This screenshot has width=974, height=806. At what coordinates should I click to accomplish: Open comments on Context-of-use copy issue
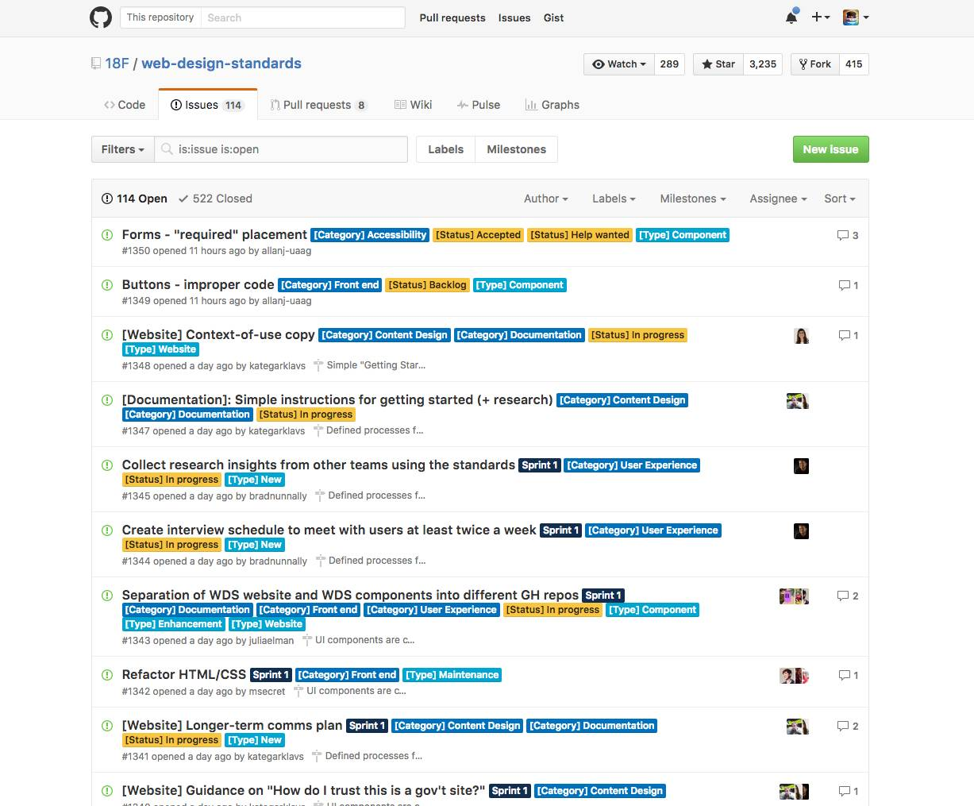[x=849, y=335]
